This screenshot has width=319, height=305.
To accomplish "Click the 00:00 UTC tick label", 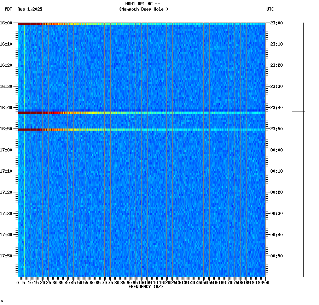I will point(276,150).
